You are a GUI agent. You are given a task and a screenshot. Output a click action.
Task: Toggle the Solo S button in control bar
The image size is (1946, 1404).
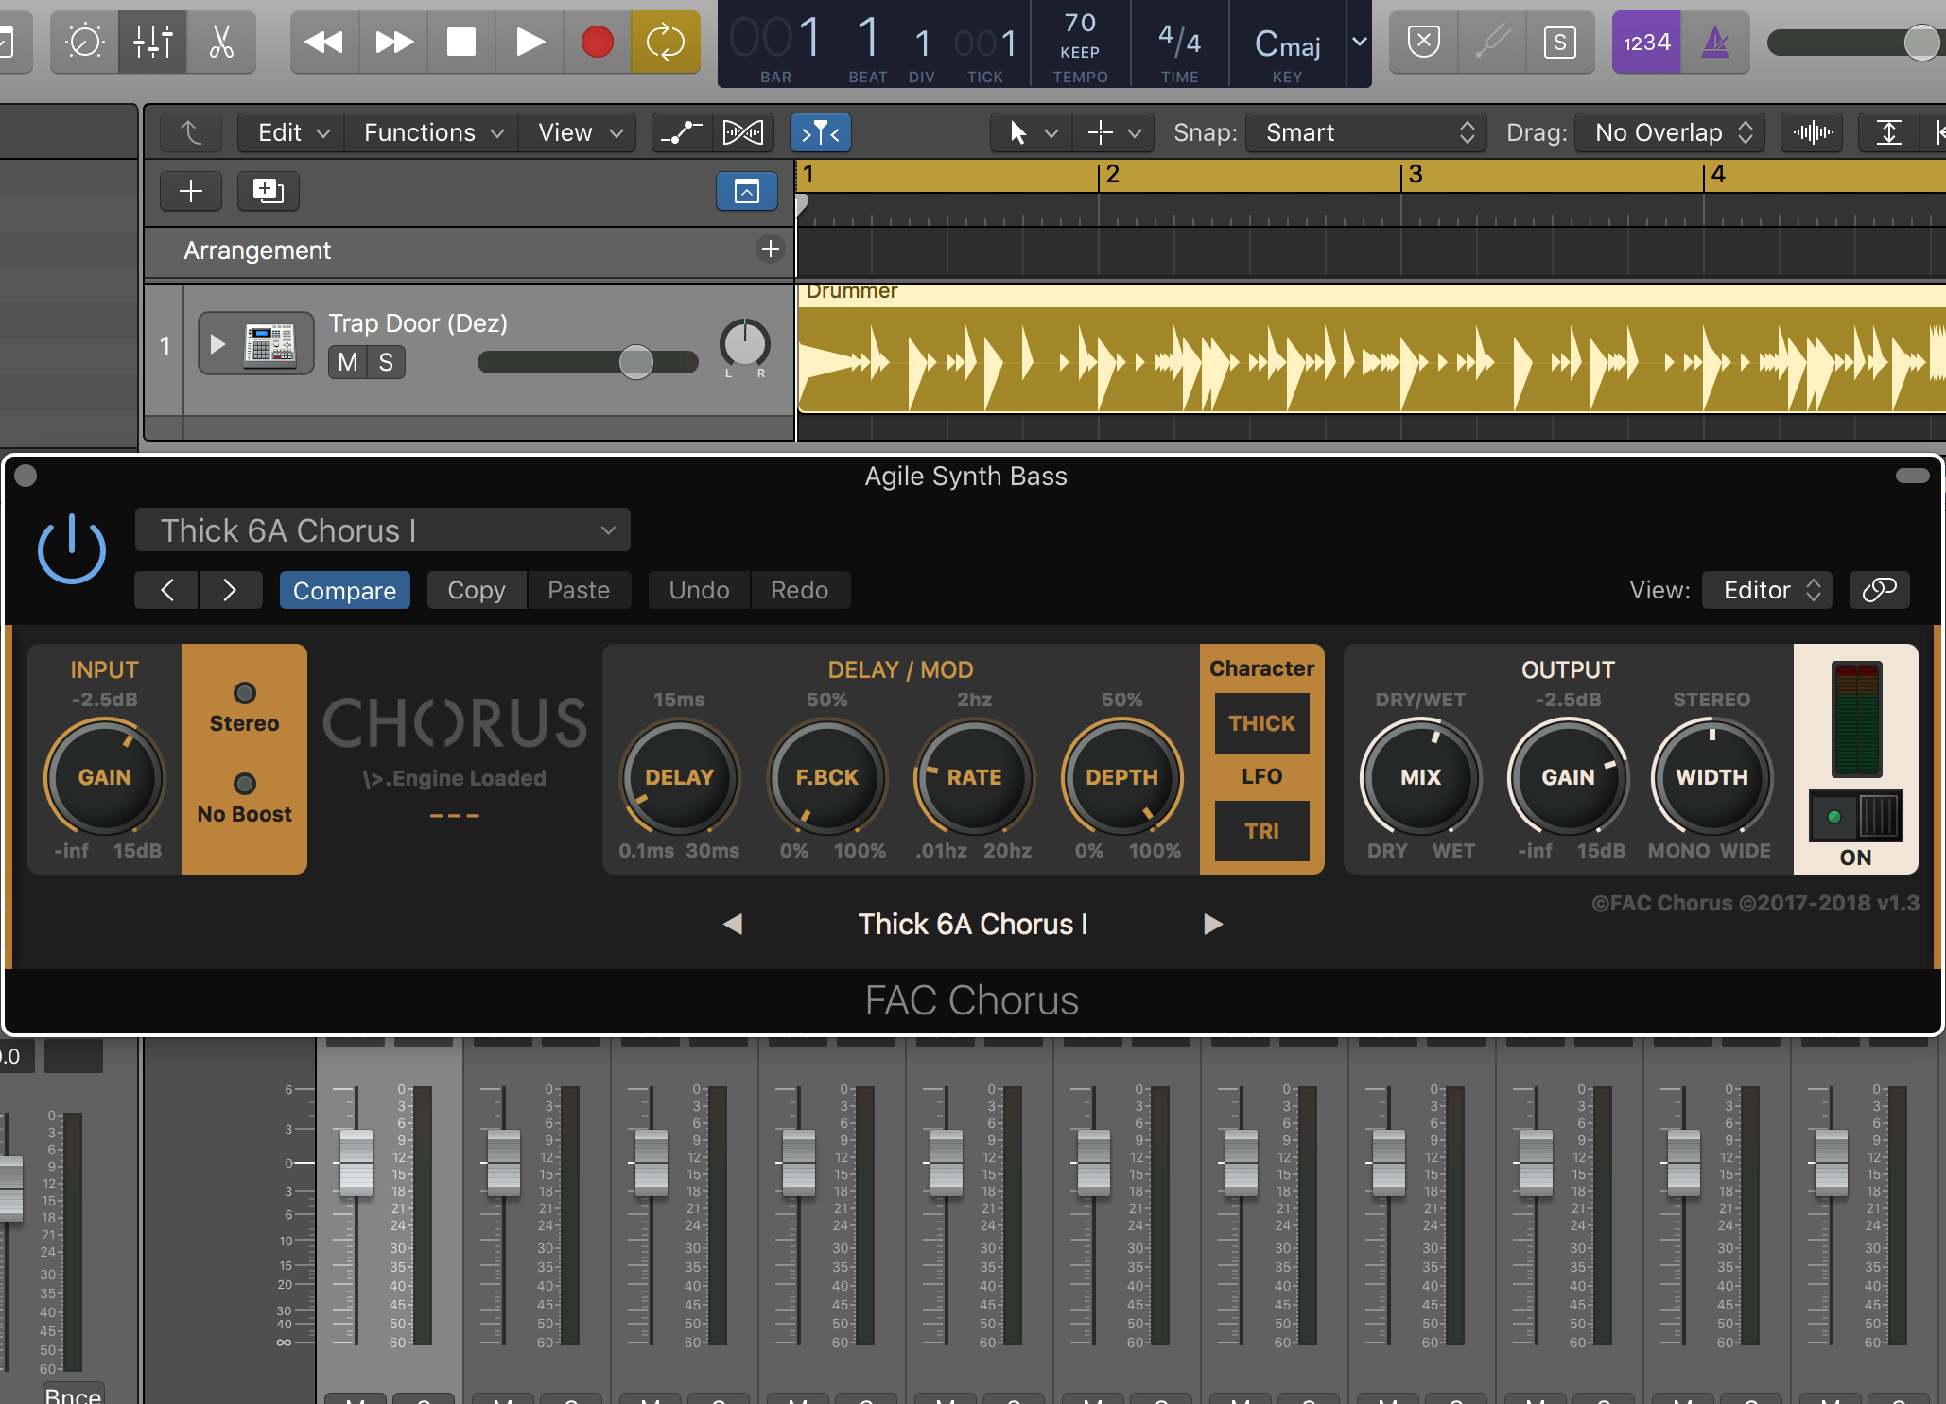[1560, 42]
